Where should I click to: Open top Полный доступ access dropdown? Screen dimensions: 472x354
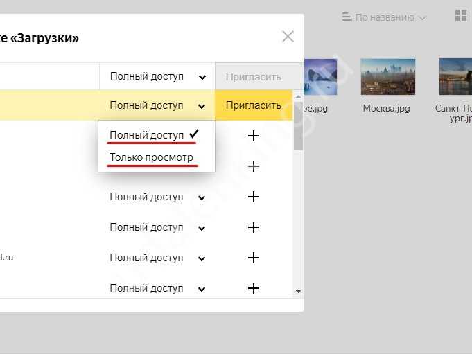pos(157,76)
